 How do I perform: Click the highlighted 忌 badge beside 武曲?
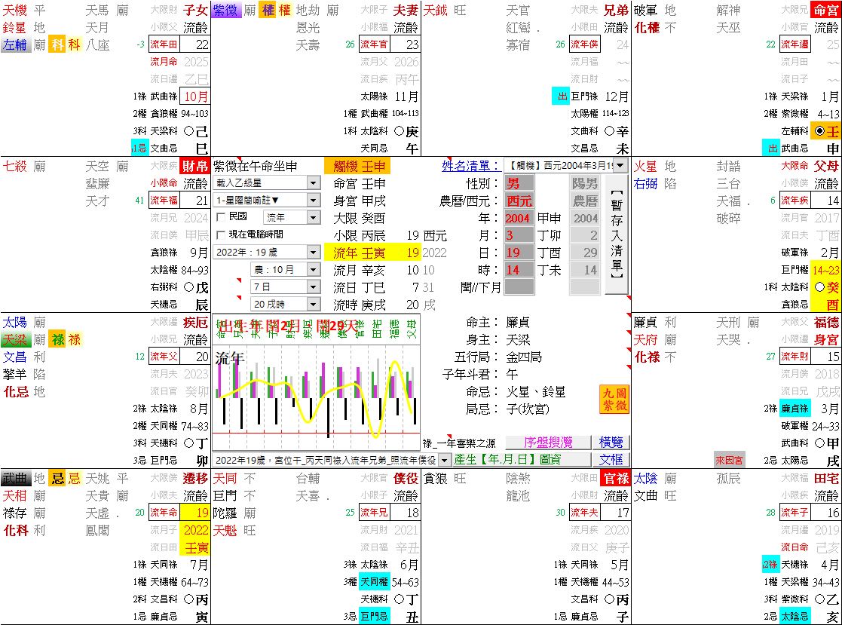coord(57,478)
